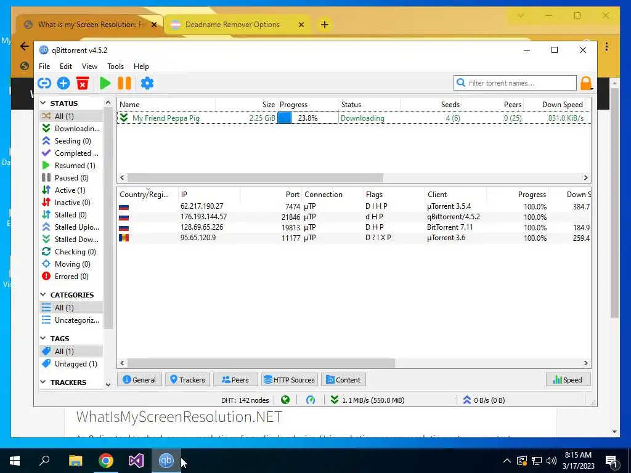Switch to the Trackers tab
Screen dimensions: 631x473
(187, 379)
